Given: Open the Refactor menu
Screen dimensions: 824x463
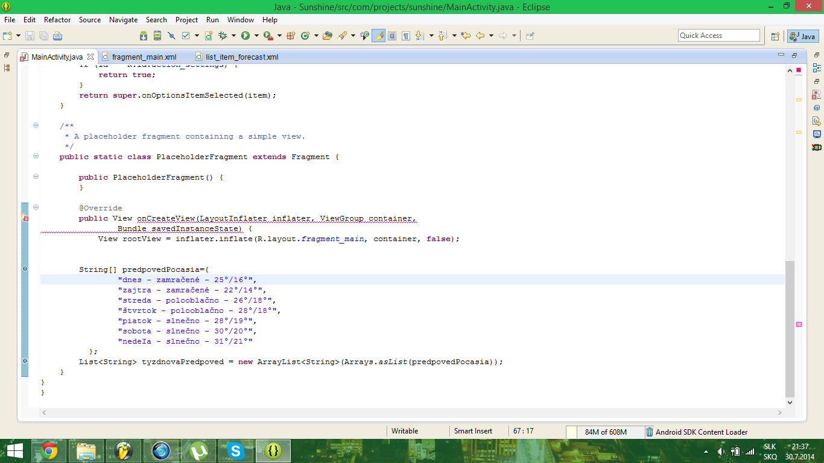Looking at the screenshot, I should tap(57, 20).
